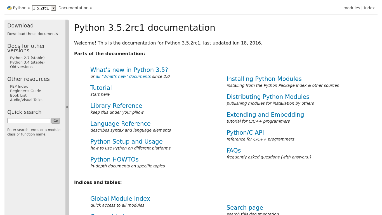Open Installing Python Modules

264,79
